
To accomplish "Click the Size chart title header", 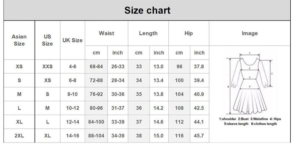I will 147,10.
